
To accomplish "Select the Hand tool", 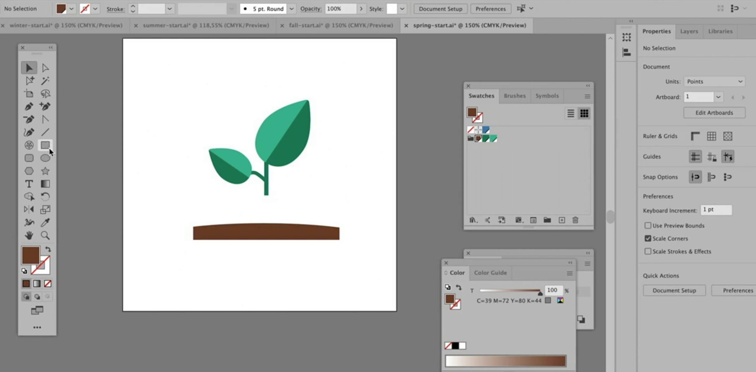I will [x=29, y=235].
